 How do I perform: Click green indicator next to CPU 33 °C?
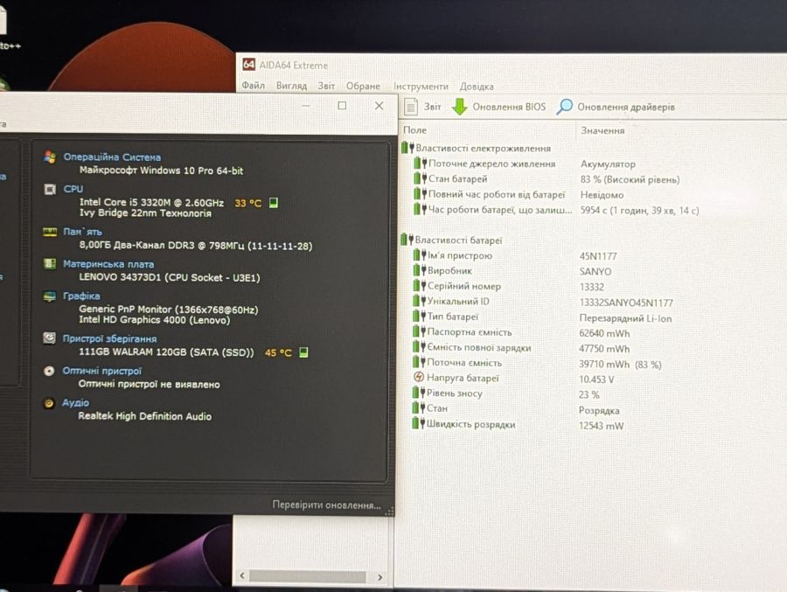click(x=274, y=203)
